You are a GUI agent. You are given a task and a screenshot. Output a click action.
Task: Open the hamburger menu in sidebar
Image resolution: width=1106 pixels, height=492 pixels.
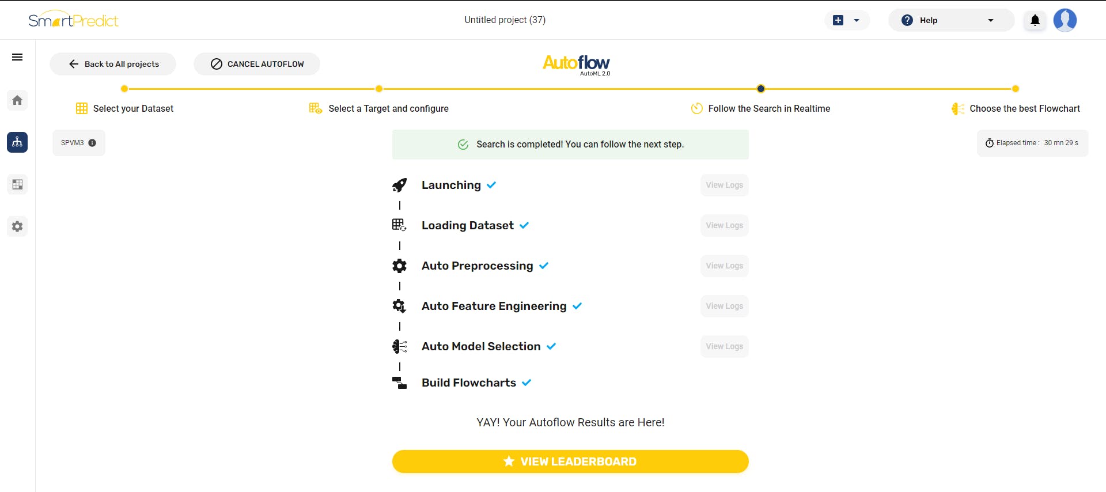point(17,57)
